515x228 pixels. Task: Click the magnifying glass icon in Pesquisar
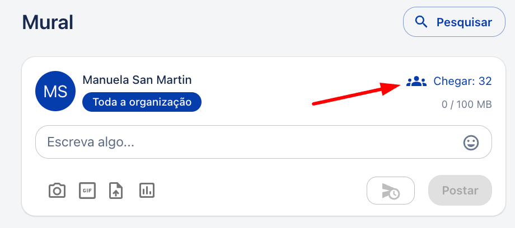click(421, 22)
